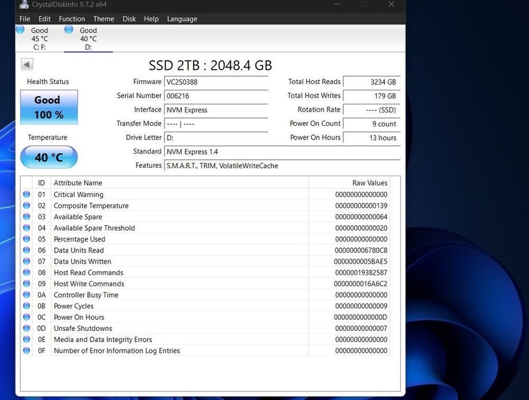Viewport: 529px width, 400px height.
Task: Click the Power On Hours value 13 hours
Action: click(372, 138)
